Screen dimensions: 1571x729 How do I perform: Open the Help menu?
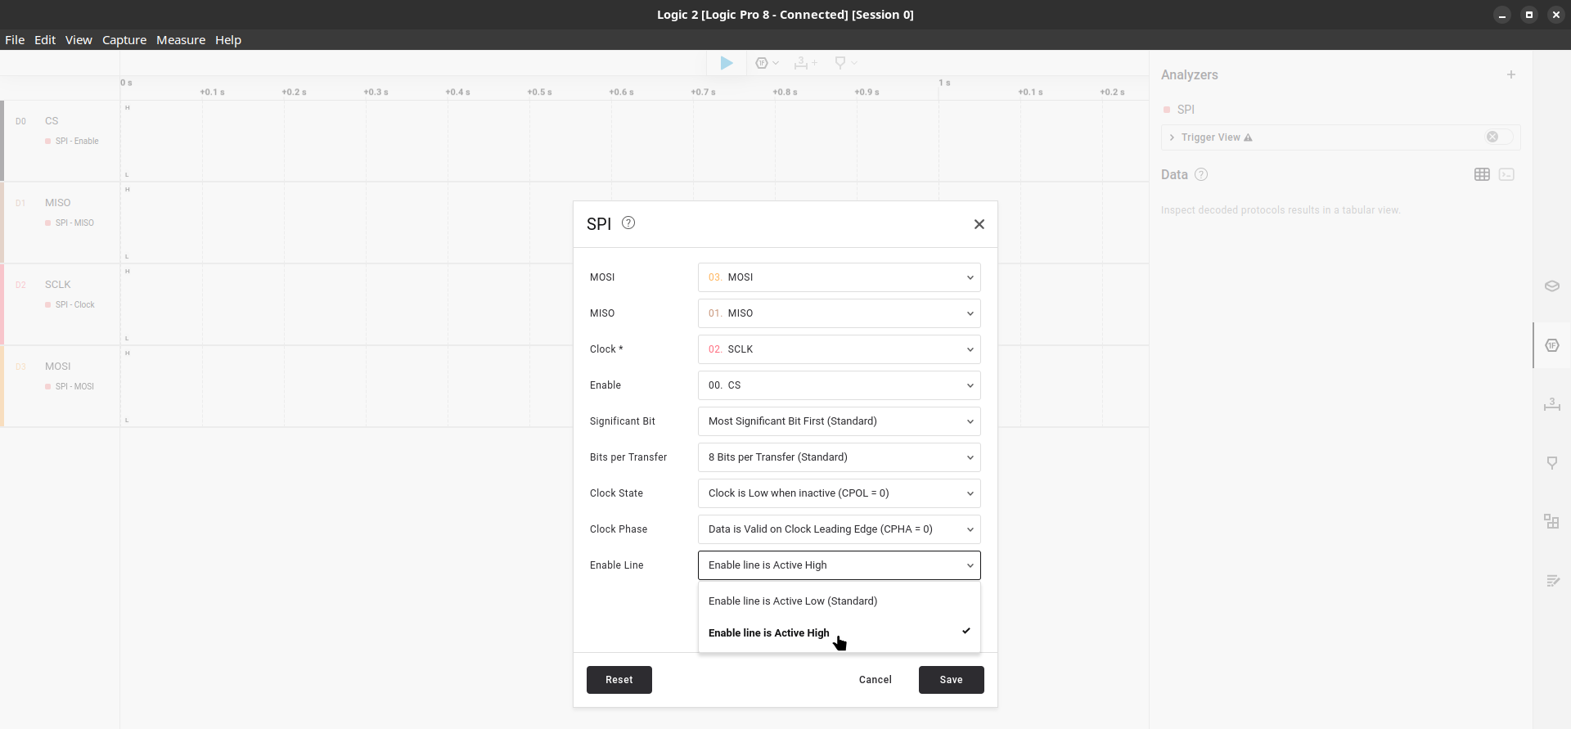tap(228, 40)
